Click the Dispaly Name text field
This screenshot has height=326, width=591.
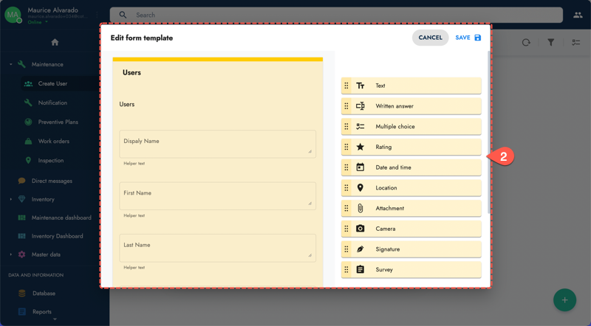(217, 144)
